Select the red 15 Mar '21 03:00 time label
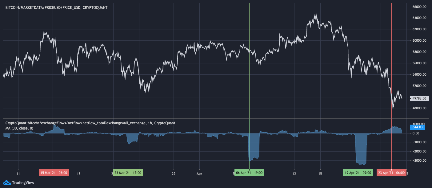Viewport: 432px width, 188px height. [x=54, y=173]
